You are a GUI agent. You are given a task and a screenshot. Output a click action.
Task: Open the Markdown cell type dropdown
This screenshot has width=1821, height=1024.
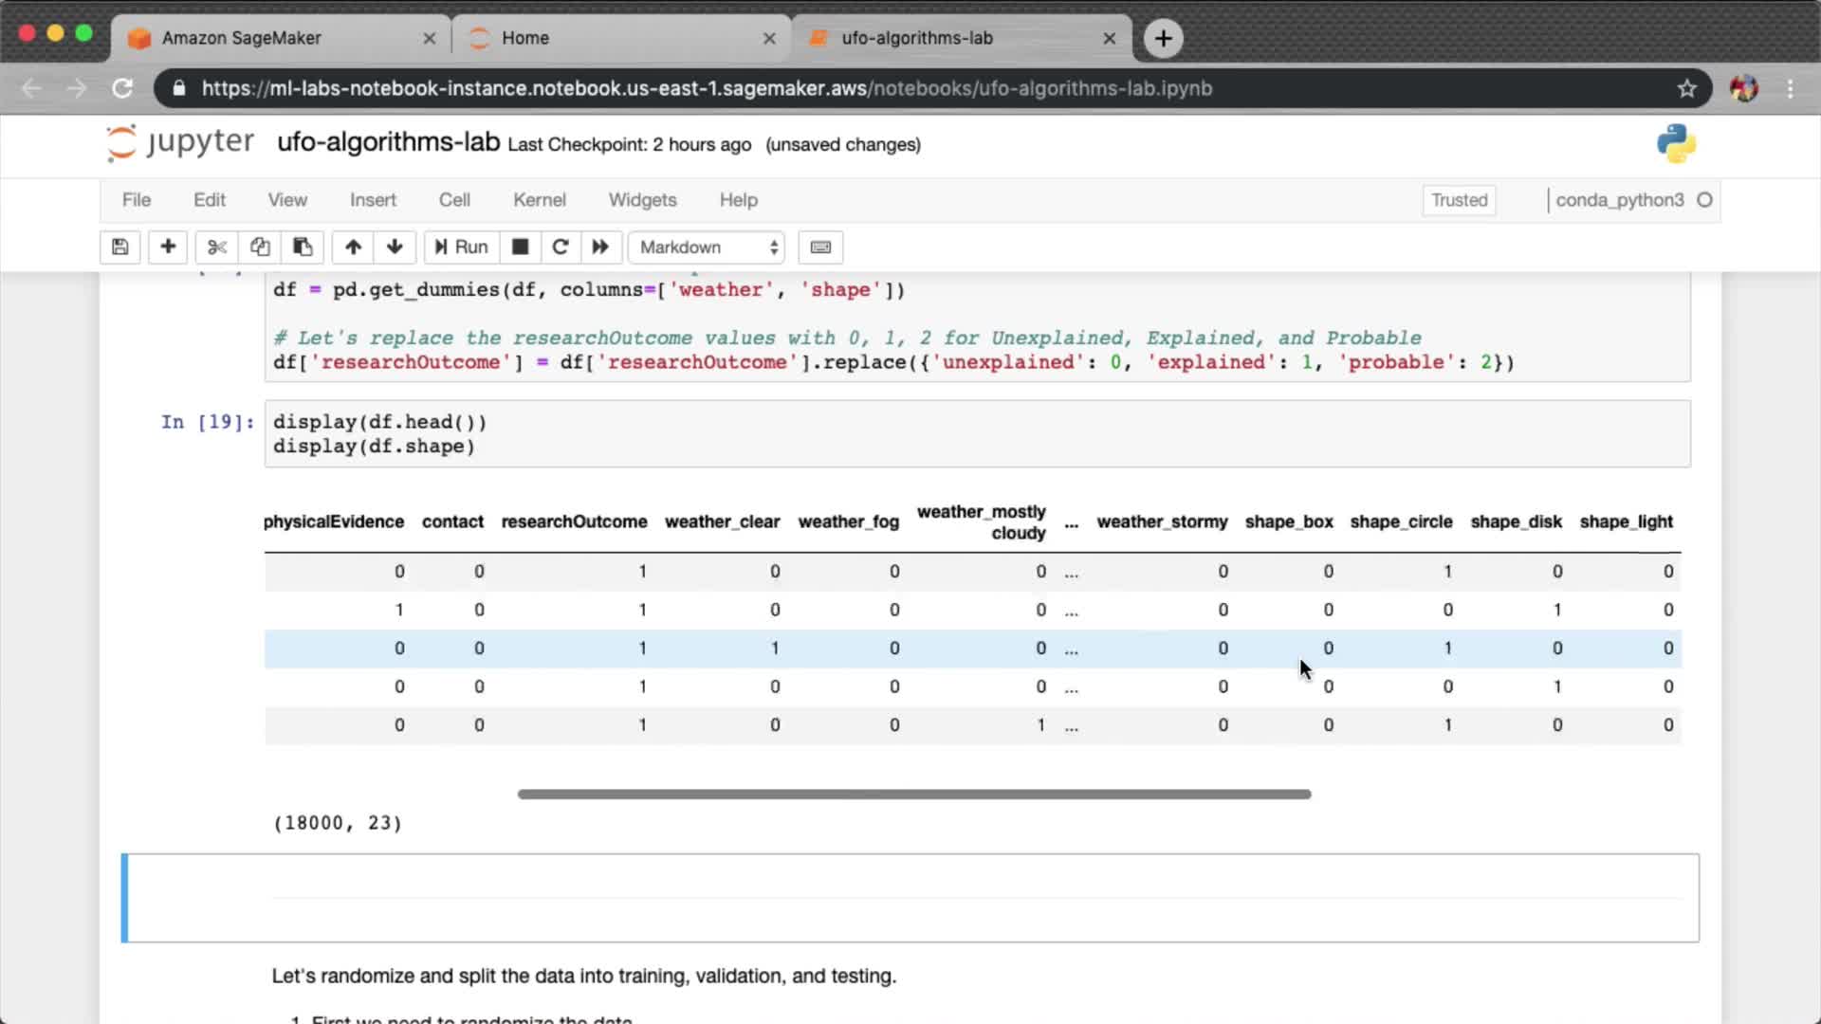click(x=708, y=247)
